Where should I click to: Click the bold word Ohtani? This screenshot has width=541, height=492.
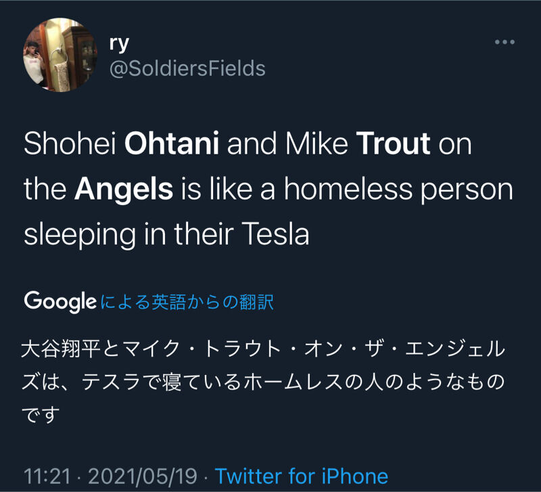173,144
